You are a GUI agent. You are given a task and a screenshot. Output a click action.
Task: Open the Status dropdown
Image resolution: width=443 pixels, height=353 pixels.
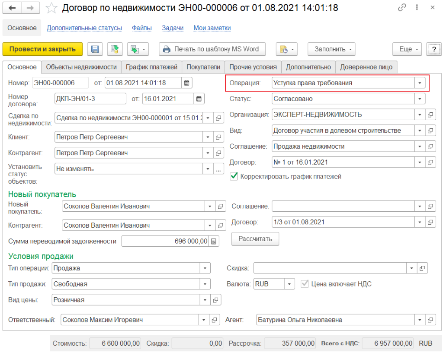click(x=419, y=99)
